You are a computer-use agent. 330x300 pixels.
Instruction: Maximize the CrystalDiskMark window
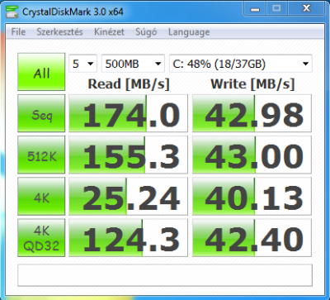coord(276,9)
